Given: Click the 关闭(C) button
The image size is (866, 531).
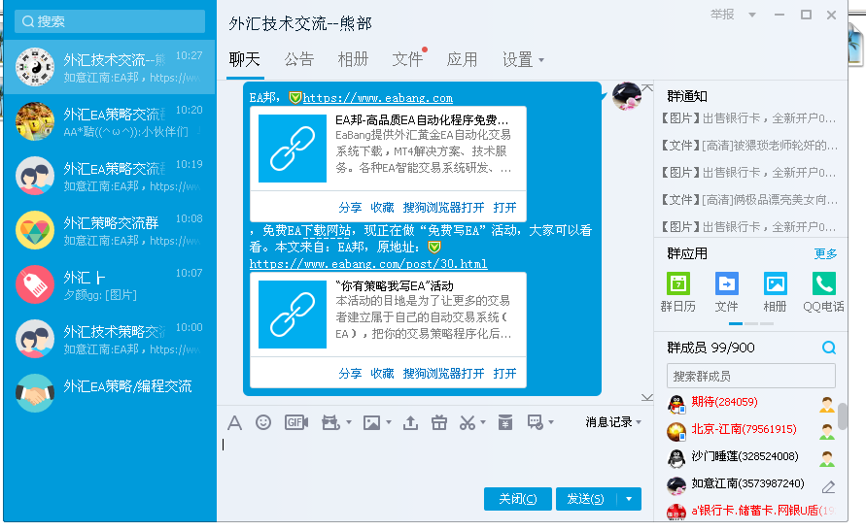Looking at the screenshot, I should [517, 499].
